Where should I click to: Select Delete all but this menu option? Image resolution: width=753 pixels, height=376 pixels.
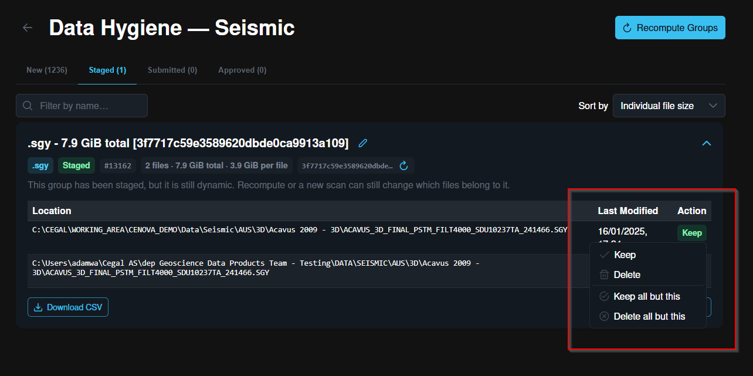[x=648, y=316]
